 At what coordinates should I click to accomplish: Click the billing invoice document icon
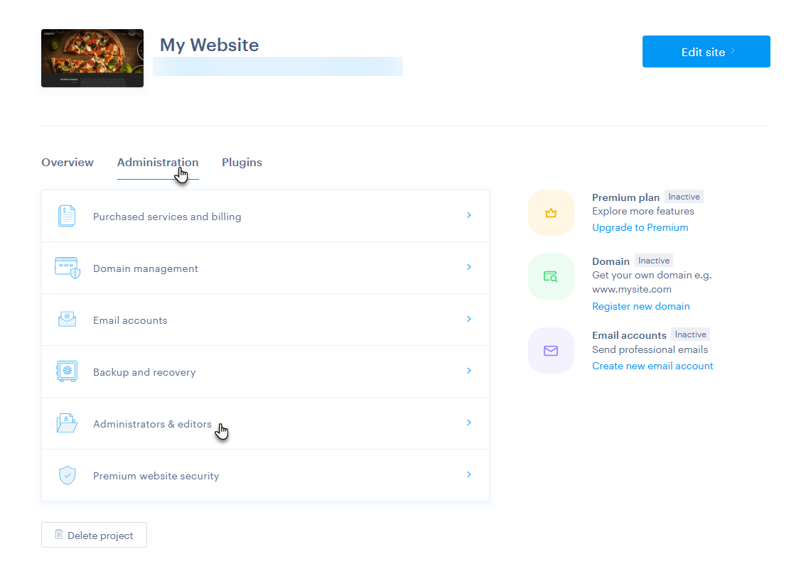tap(67, 216)
